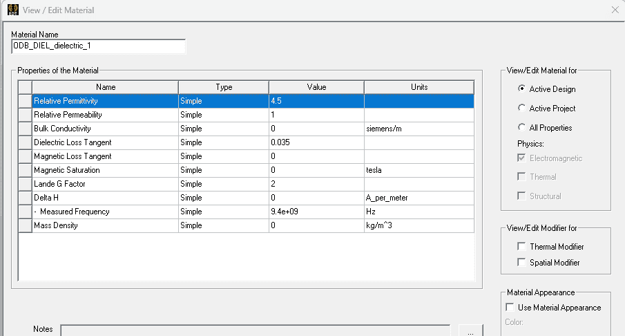
Task: Select the Active Design radio button
Action: (521, 89)
